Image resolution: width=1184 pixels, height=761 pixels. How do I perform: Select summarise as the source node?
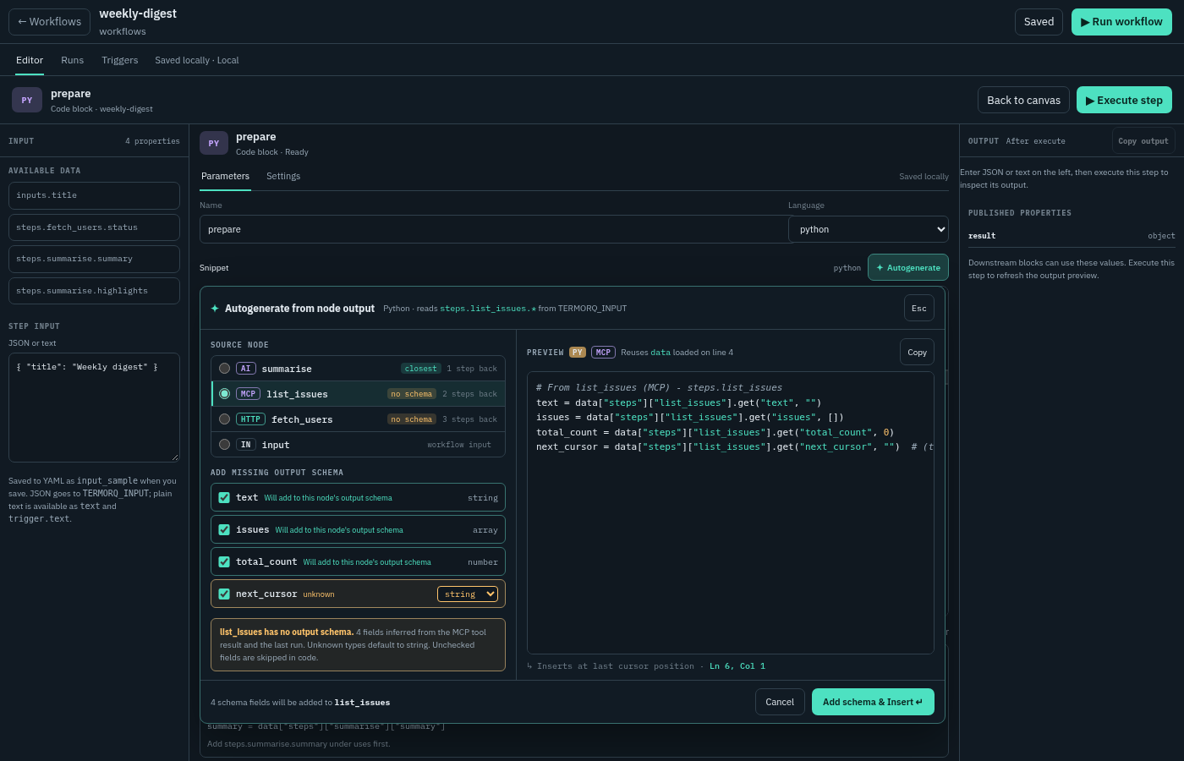click(x=224, y=369)
